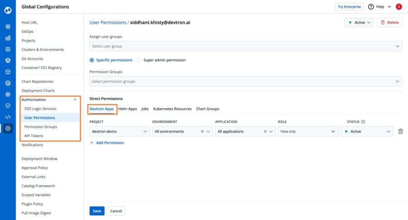Open Chart Repositories settings

tap(37, 81)
